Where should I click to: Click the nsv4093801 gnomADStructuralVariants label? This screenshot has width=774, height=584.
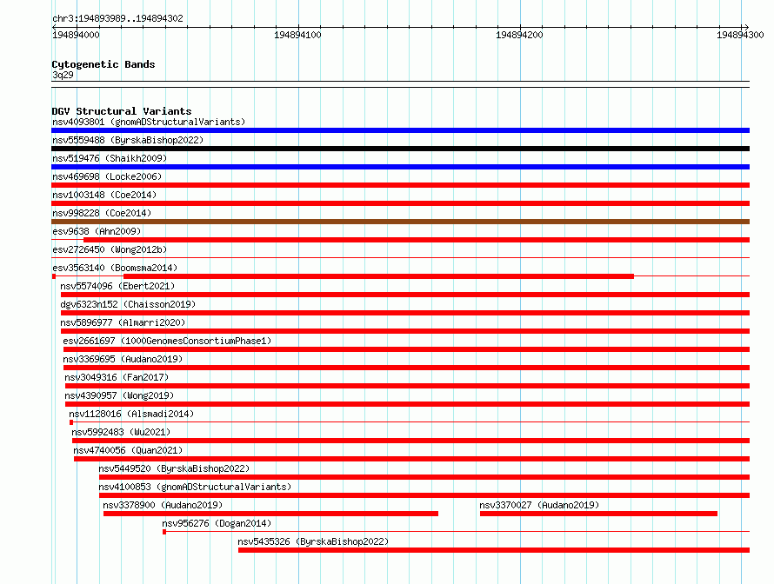[x=149, y=122]
